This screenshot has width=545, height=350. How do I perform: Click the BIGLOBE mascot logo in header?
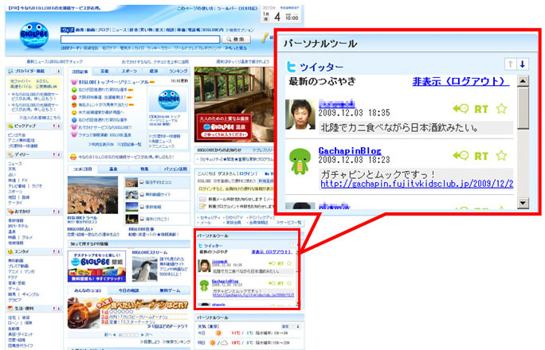[33, 35]
